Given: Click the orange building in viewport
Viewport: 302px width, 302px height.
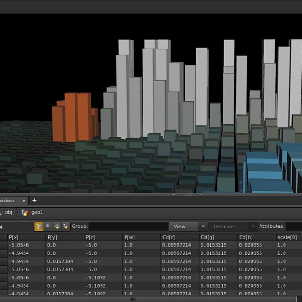Looking at the screenshot, I should pos(74,118).
